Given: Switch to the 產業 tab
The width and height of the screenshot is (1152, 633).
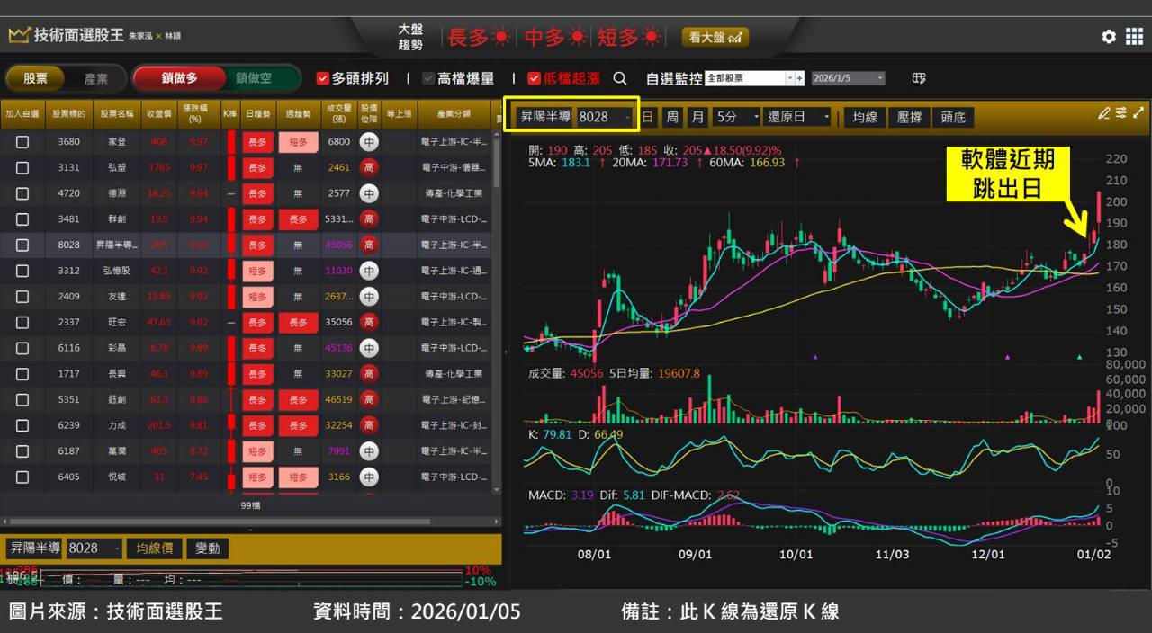Looking at the screenshot, I should (x=96, y=78).
